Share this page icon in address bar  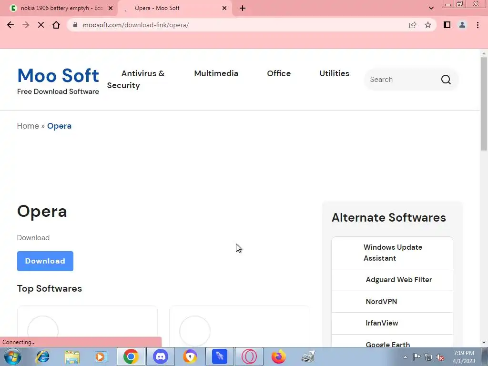click(x=413, y=25)
